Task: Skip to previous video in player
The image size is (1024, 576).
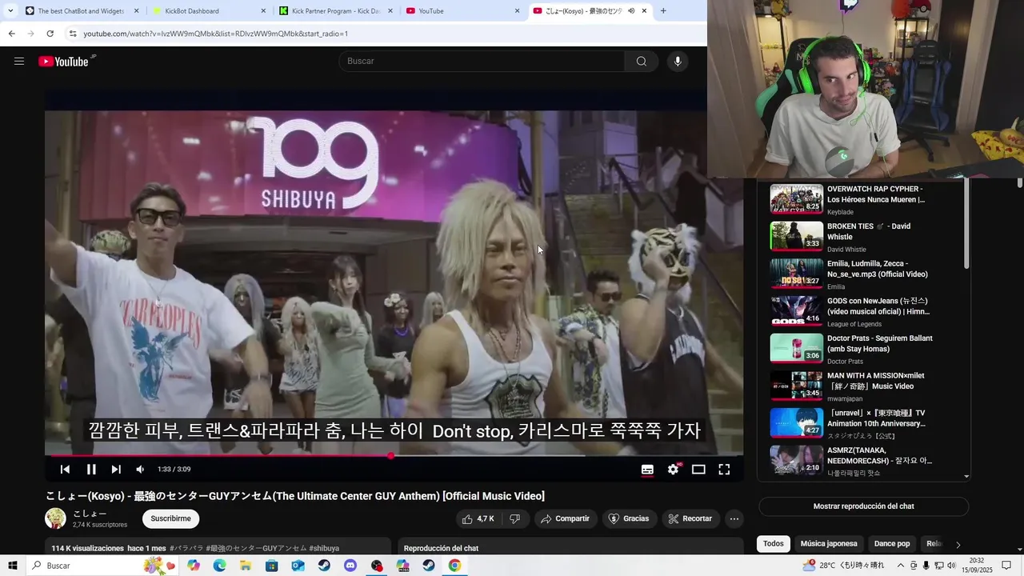Action: point(65,470)
